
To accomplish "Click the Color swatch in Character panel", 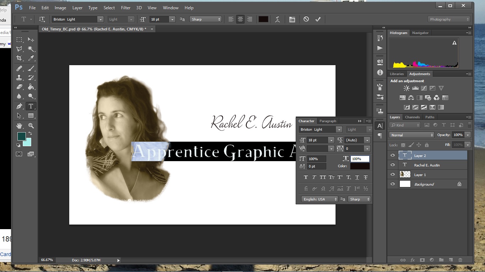I will (360, 166).
